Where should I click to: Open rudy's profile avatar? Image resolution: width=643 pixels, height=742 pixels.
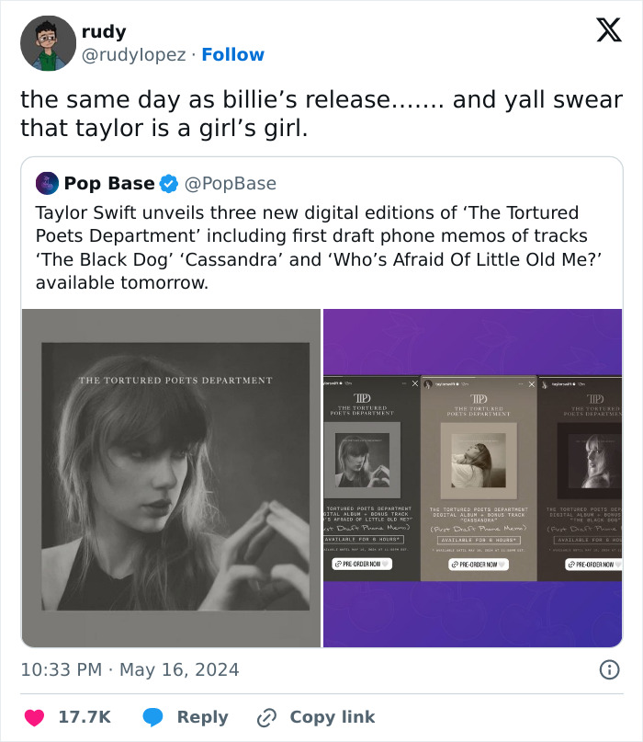click(x=48, y=42)
